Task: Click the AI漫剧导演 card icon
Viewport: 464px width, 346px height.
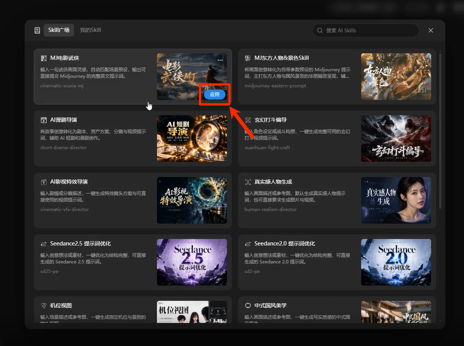Action: (44, 120)
